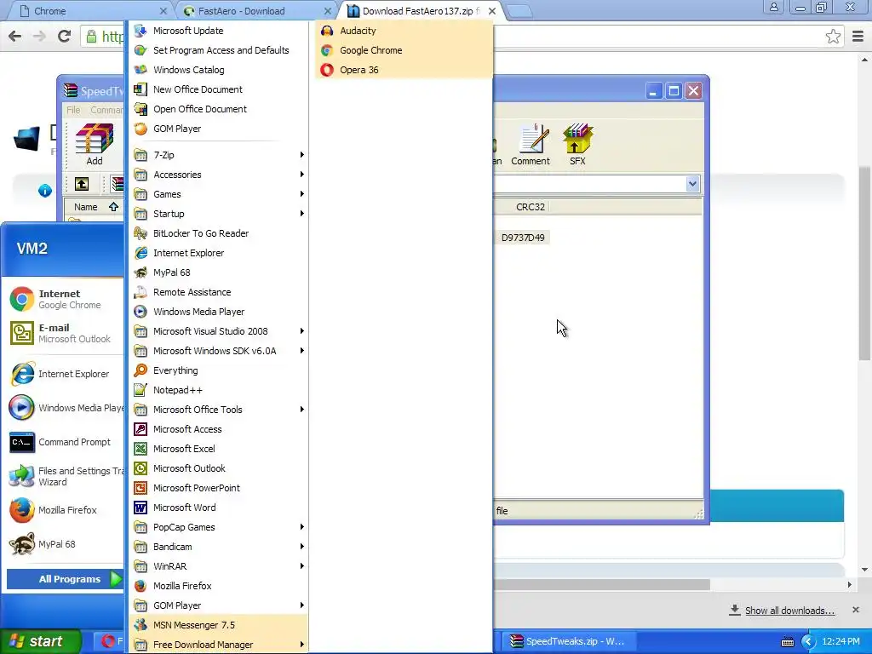Image resolution: width=872 pixels, height=654 pixels.
Task: Launch GOM Player shortcut above 7-Zip
Action: pyautogui.click(x=219, y=129)
